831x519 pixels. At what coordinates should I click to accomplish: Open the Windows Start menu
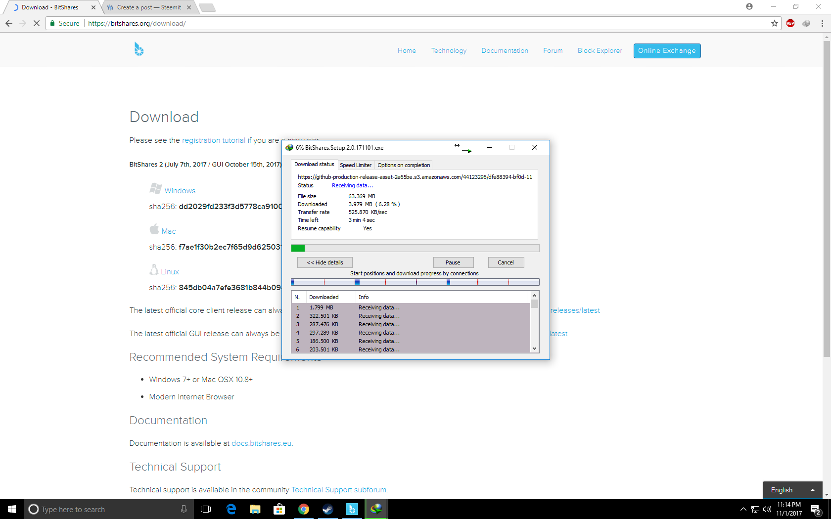click(x=12, y=509)
